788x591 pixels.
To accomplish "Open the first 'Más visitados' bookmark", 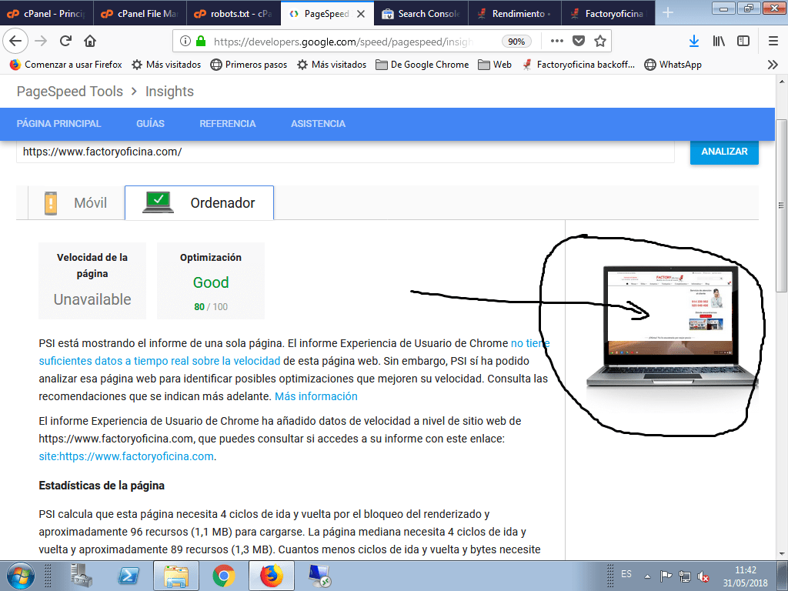I will (166, 65).
